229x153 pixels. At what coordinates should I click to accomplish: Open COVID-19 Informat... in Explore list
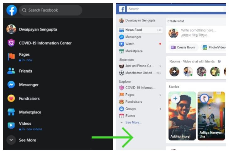point(137,88)
